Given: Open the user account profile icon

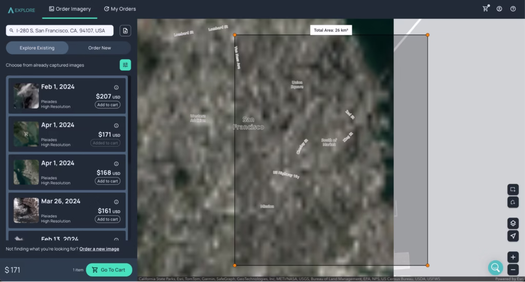Looking at the screenshot, I should click(x=499, y=9).
